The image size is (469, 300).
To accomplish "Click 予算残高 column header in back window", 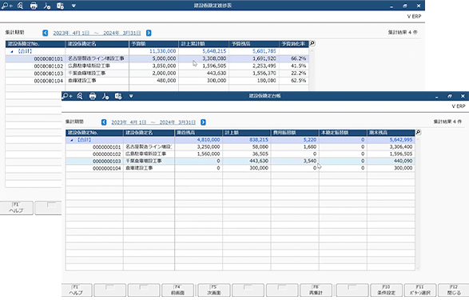I will tap(254, 44).
